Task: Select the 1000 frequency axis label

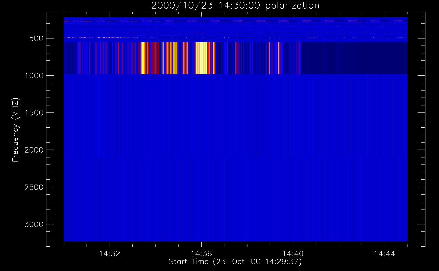Action: pos(34,76)
